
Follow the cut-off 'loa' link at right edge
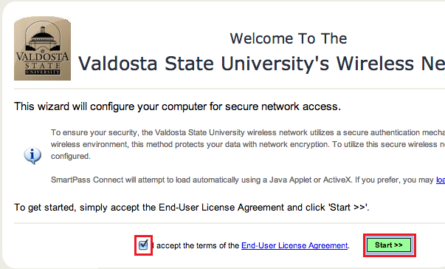(441, 180)
